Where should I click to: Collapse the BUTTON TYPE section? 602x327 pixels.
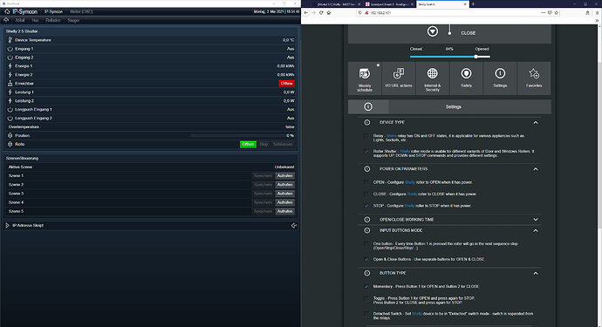[536, 273]
